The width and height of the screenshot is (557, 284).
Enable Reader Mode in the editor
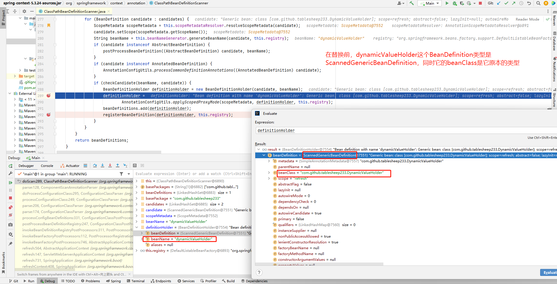[527, 19]
